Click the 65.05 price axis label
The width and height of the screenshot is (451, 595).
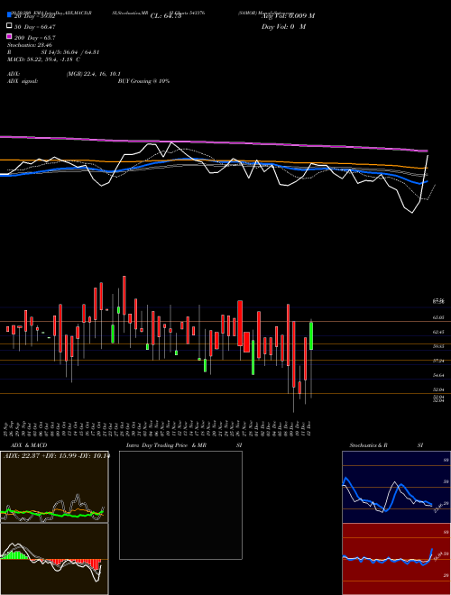coord(438,317)
